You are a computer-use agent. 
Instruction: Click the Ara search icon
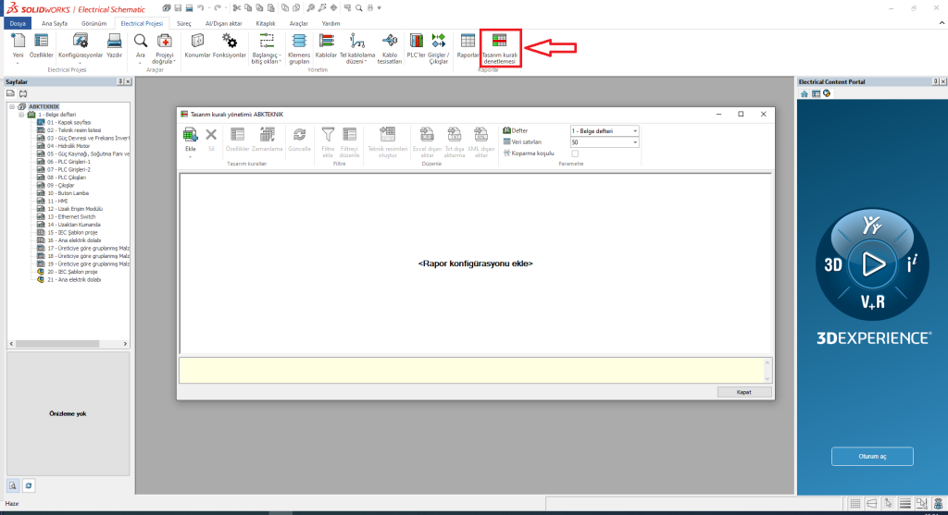click(141, 41)
